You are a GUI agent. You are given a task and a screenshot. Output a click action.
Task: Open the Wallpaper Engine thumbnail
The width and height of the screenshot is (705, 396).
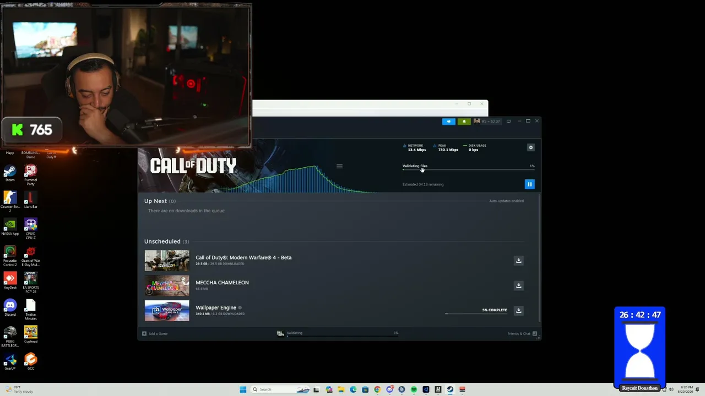[x=167, y=311]
